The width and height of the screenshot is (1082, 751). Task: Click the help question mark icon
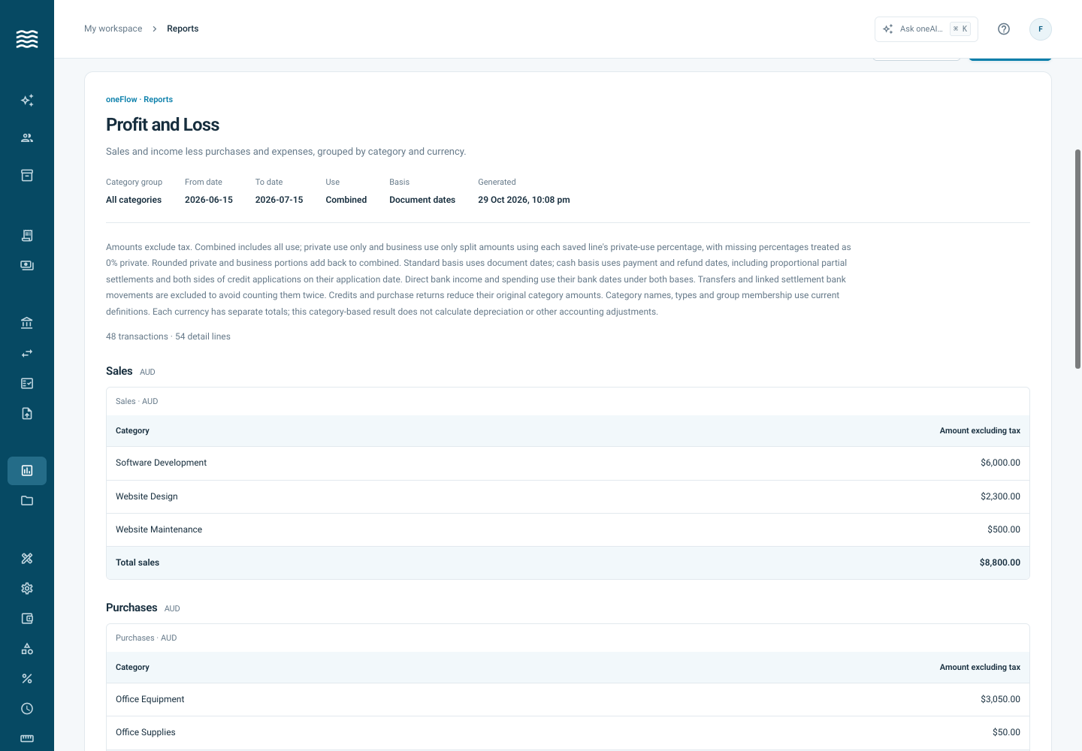pos(1004,29)
